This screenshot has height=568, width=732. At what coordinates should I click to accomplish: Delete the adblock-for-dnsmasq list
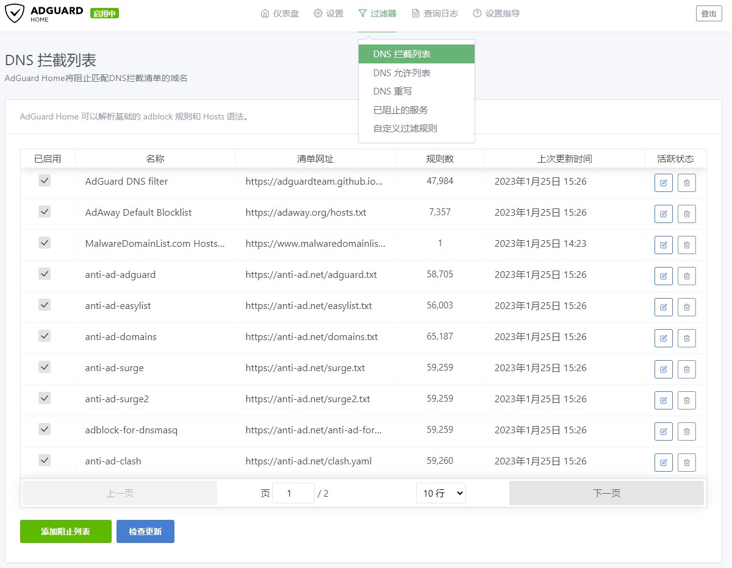tap(687, 431)
